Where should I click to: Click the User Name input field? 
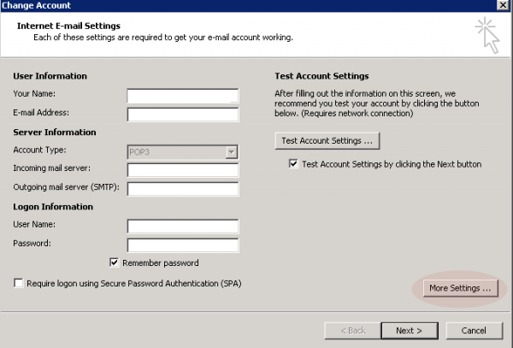[x=183, y=227]
